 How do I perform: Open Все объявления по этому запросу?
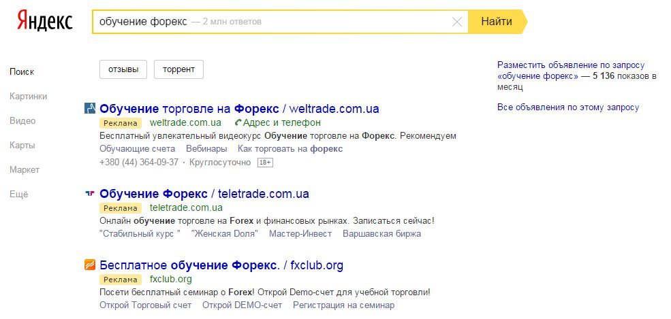click(568, 107)
